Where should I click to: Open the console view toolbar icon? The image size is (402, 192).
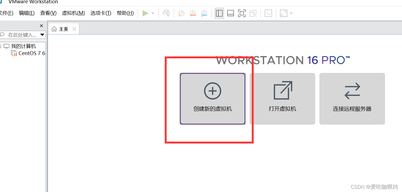(268, 13)
